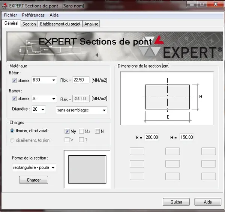Click the H height field 150.00

[186, 137]
